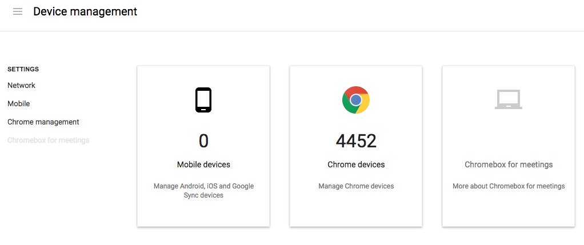Click the 4452 Chrome devices count
Screen dimensions: 584x245
[356, 141]
